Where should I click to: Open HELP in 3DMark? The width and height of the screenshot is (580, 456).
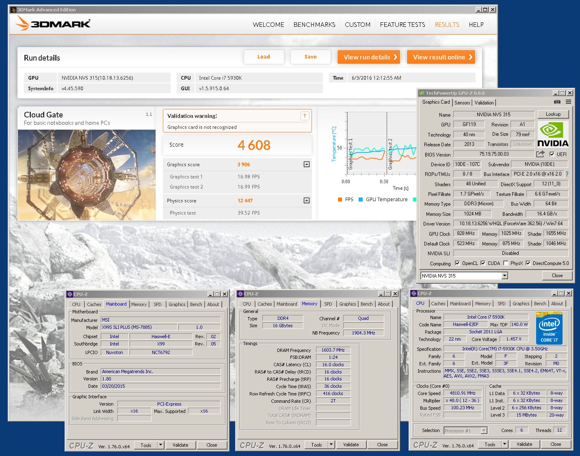click(476, 25)
